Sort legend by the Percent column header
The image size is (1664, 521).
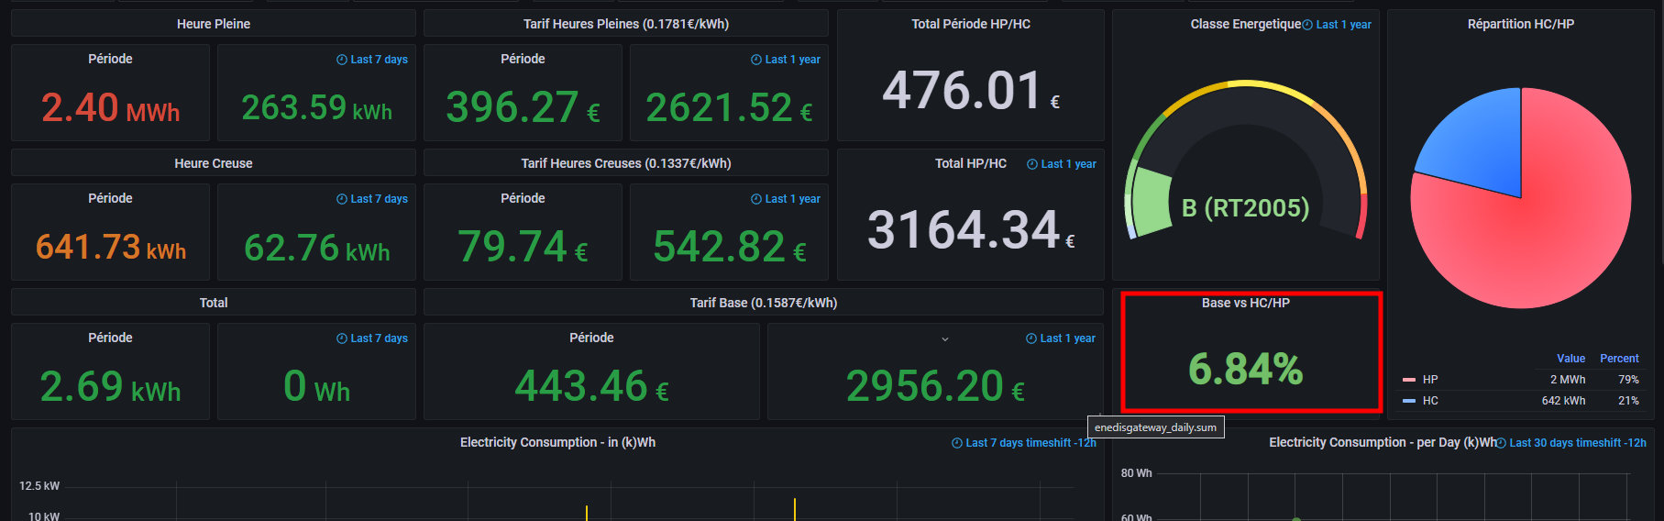click(x=1619, y=359)
